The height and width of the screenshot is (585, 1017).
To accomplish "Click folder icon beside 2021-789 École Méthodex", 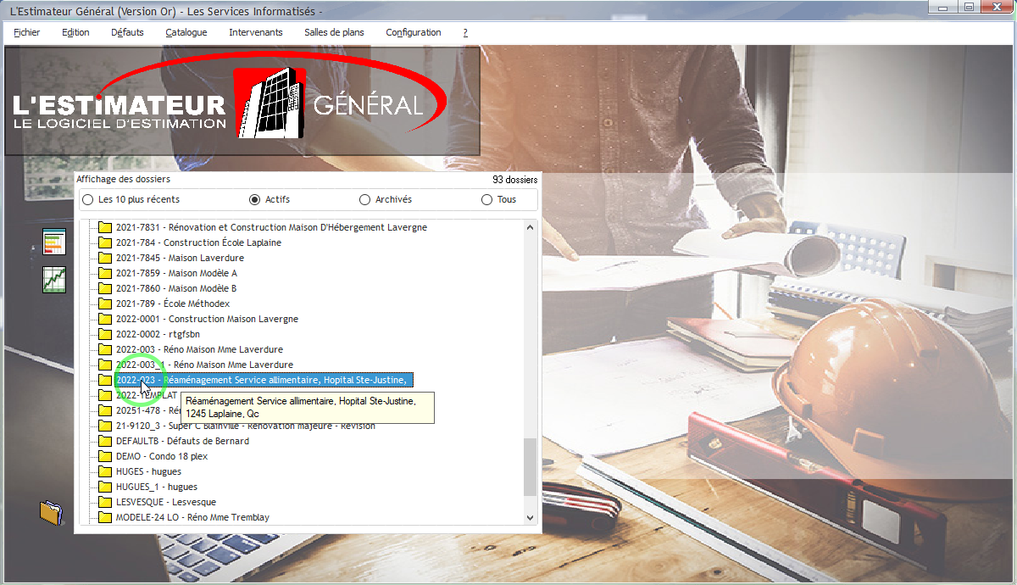I will 105,304.
